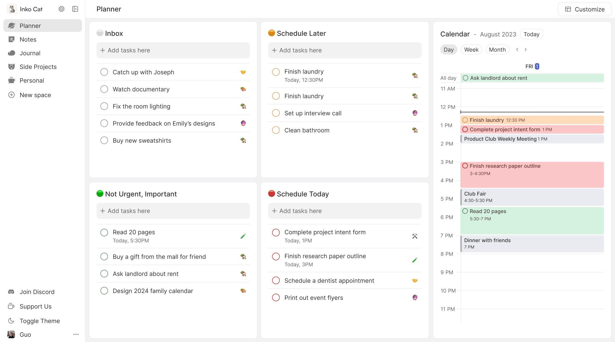The height and width of the screenshot is (342, 615).
Task: Navigate to next calendar day
Action: point(526,50)
